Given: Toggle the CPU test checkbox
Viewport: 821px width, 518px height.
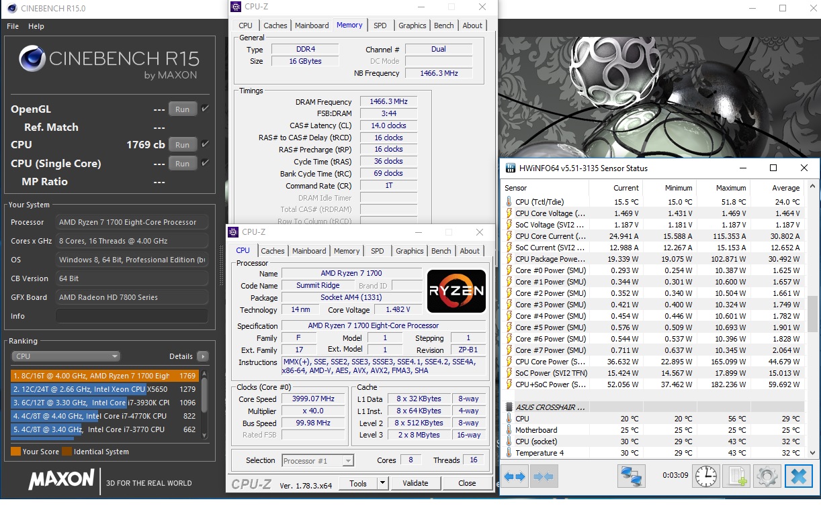Looking at the screenshot, I should (205, 144).
